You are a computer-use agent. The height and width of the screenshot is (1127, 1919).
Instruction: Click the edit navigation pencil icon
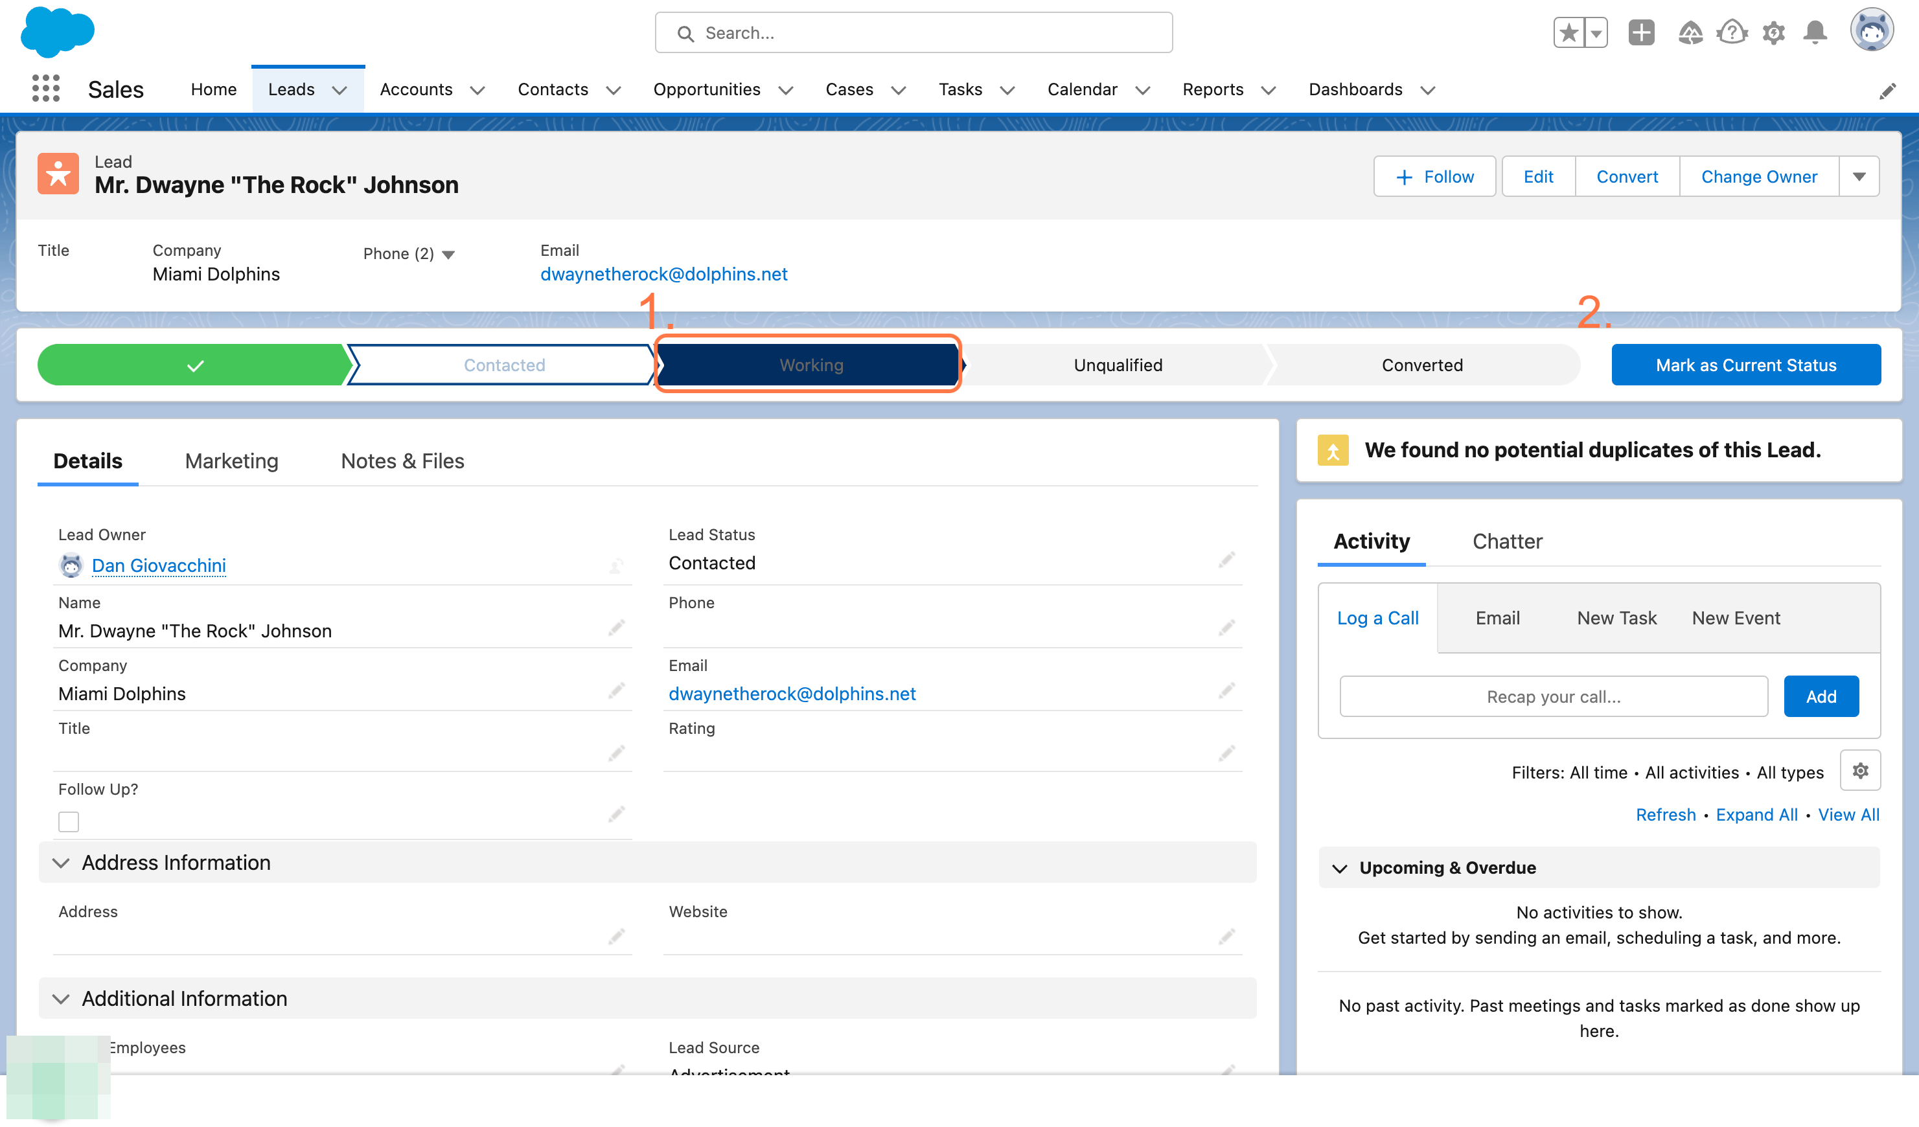1888,91
